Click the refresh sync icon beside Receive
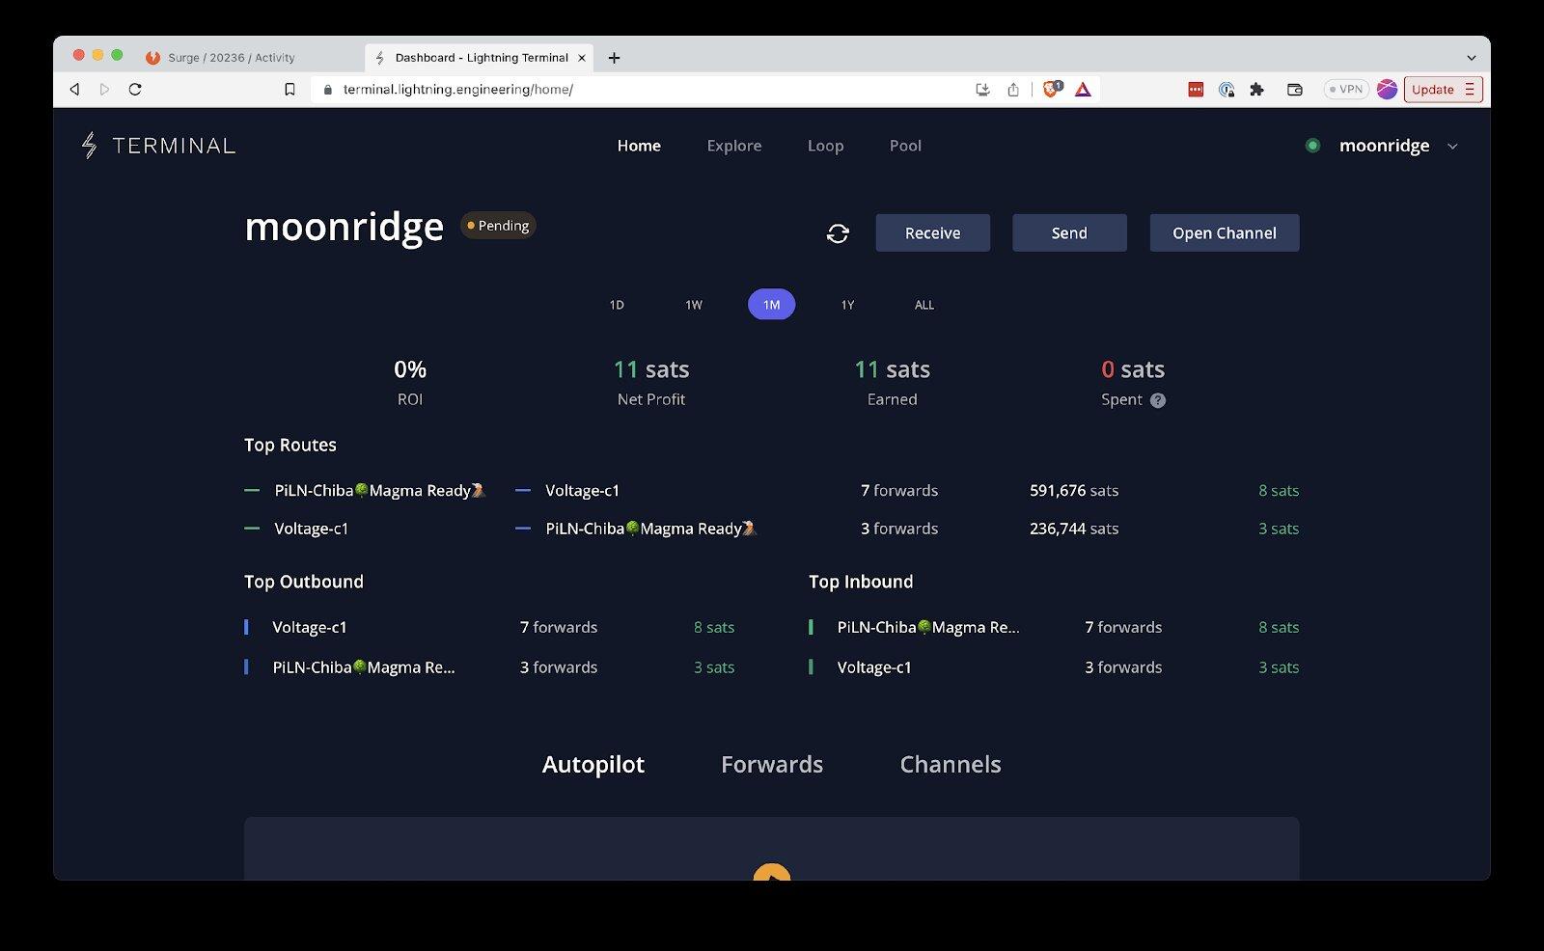This screenshot has width=1544, height=951. tap(838, 233)
